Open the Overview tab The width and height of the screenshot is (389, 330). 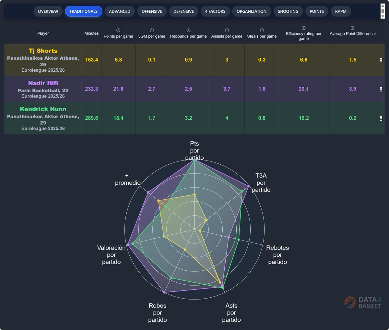(48, 11)
